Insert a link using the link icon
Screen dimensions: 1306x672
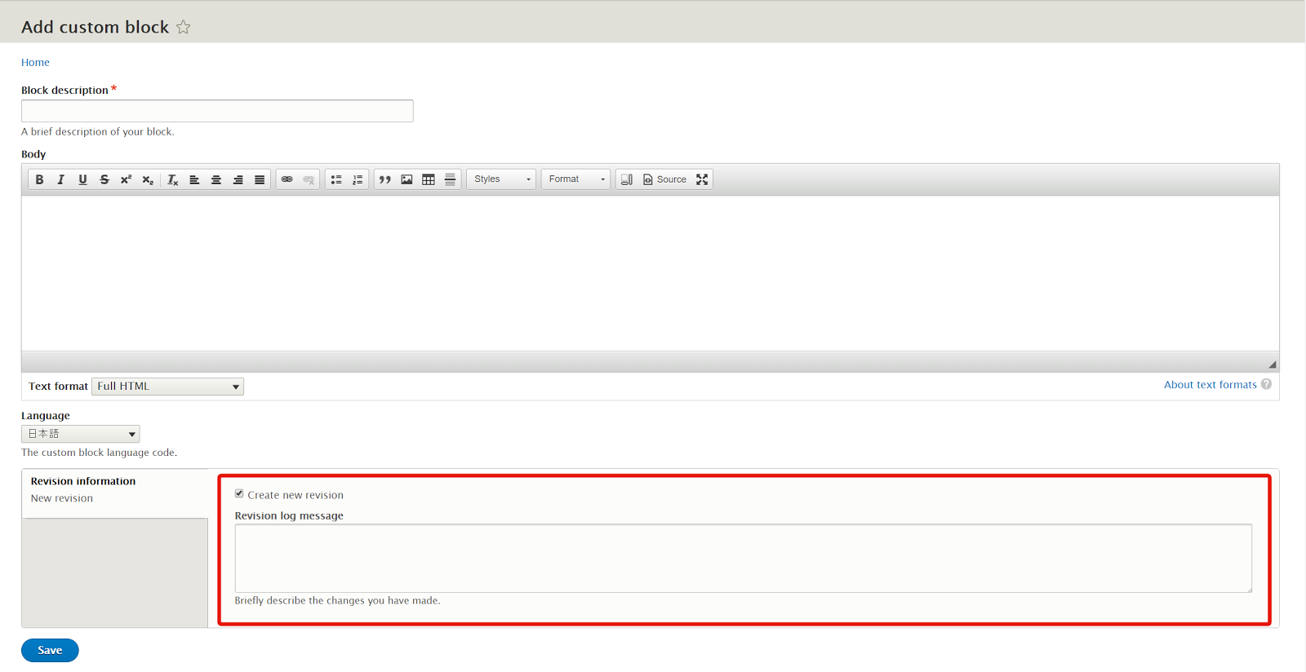[x=287, y=179]
